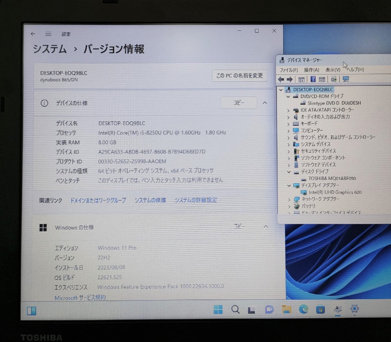
Task: Click the Windows logo beside Windows の仕様
Action: tap(43, 228)
